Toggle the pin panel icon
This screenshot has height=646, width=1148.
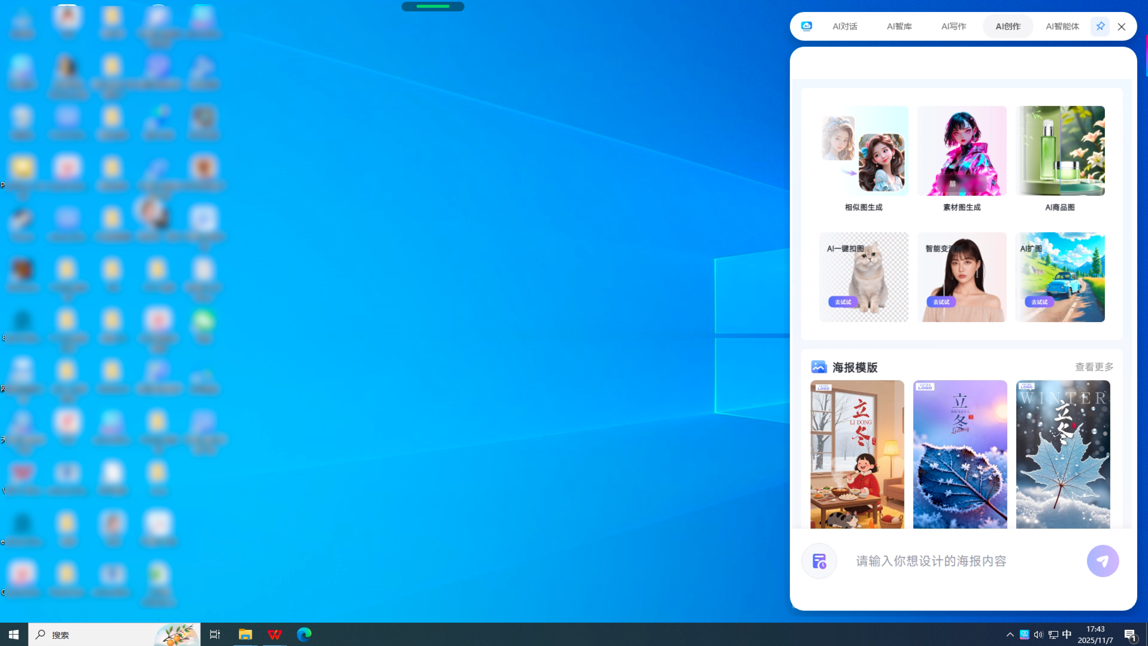tap(1099, 26)
